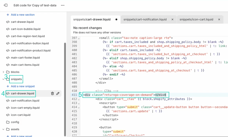
Task: Open icon-cart-empty.liquid snippet
Action: point(25,108)
